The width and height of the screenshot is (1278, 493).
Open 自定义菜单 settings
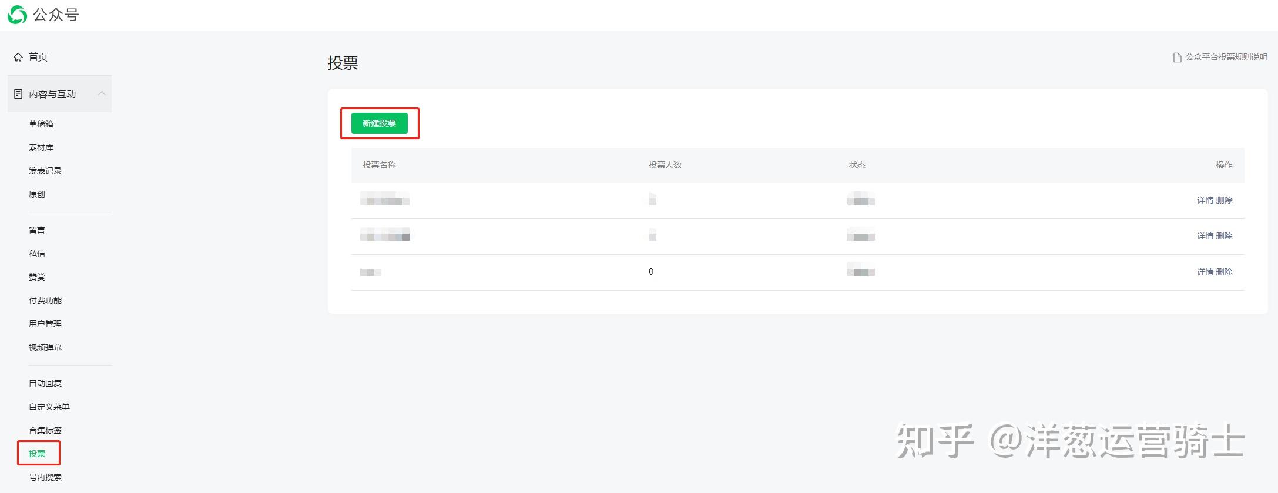[x=49, y=407]
